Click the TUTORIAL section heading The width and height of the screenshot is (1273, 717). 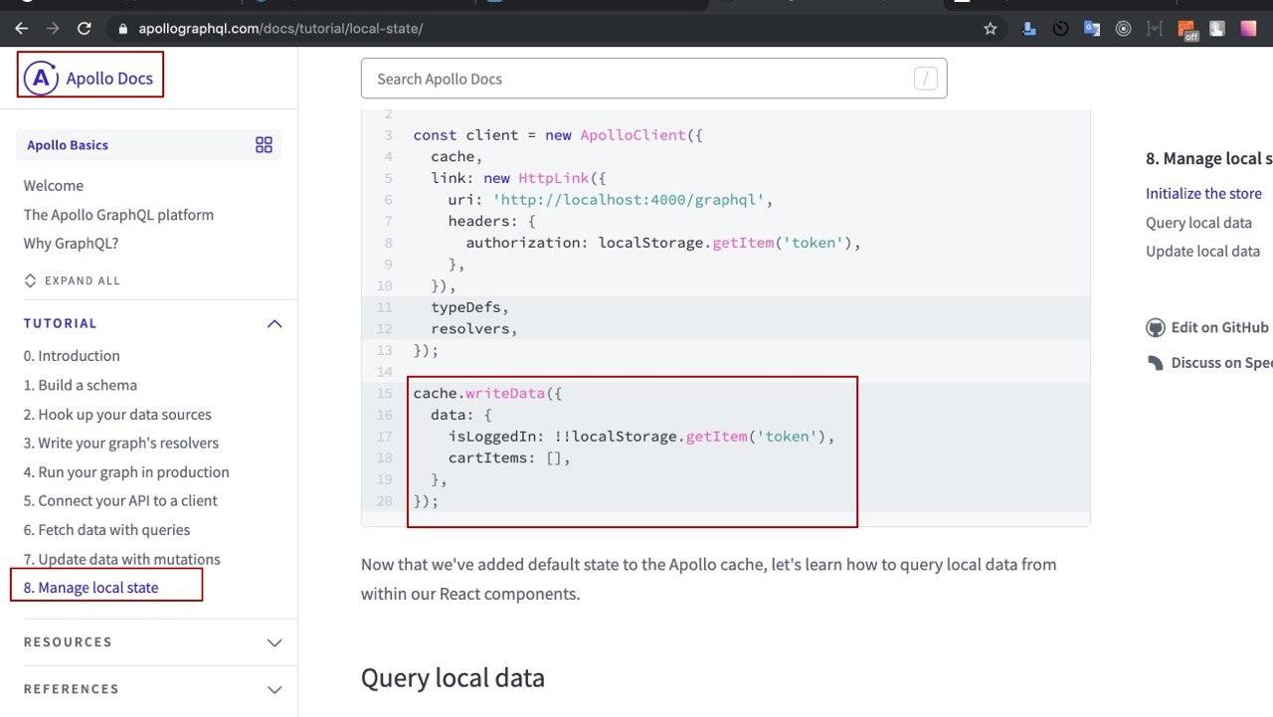click(61, 323)
